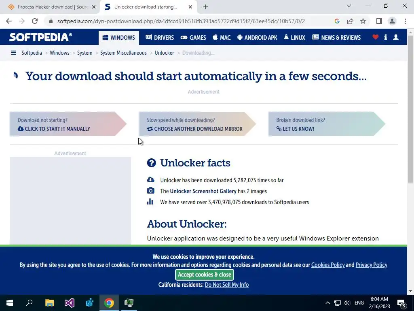Open Chrome profile avatar
This screenshot has height=311, width=414.
coord(392,21)
